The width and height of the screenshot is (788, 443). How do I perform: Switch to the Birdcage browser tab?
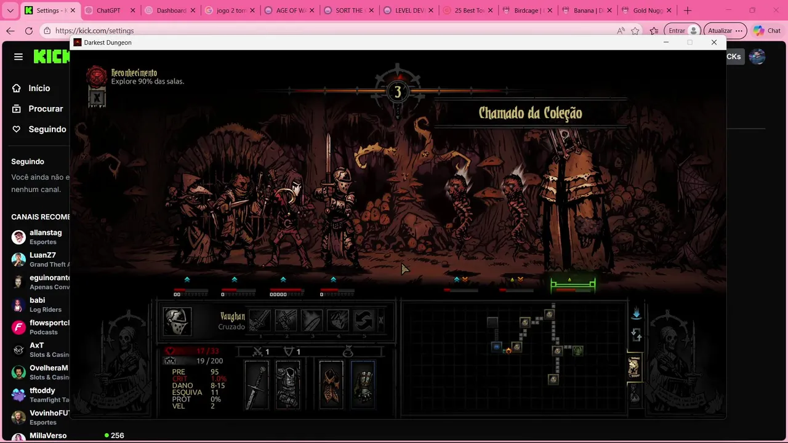[x=528, y=10]
